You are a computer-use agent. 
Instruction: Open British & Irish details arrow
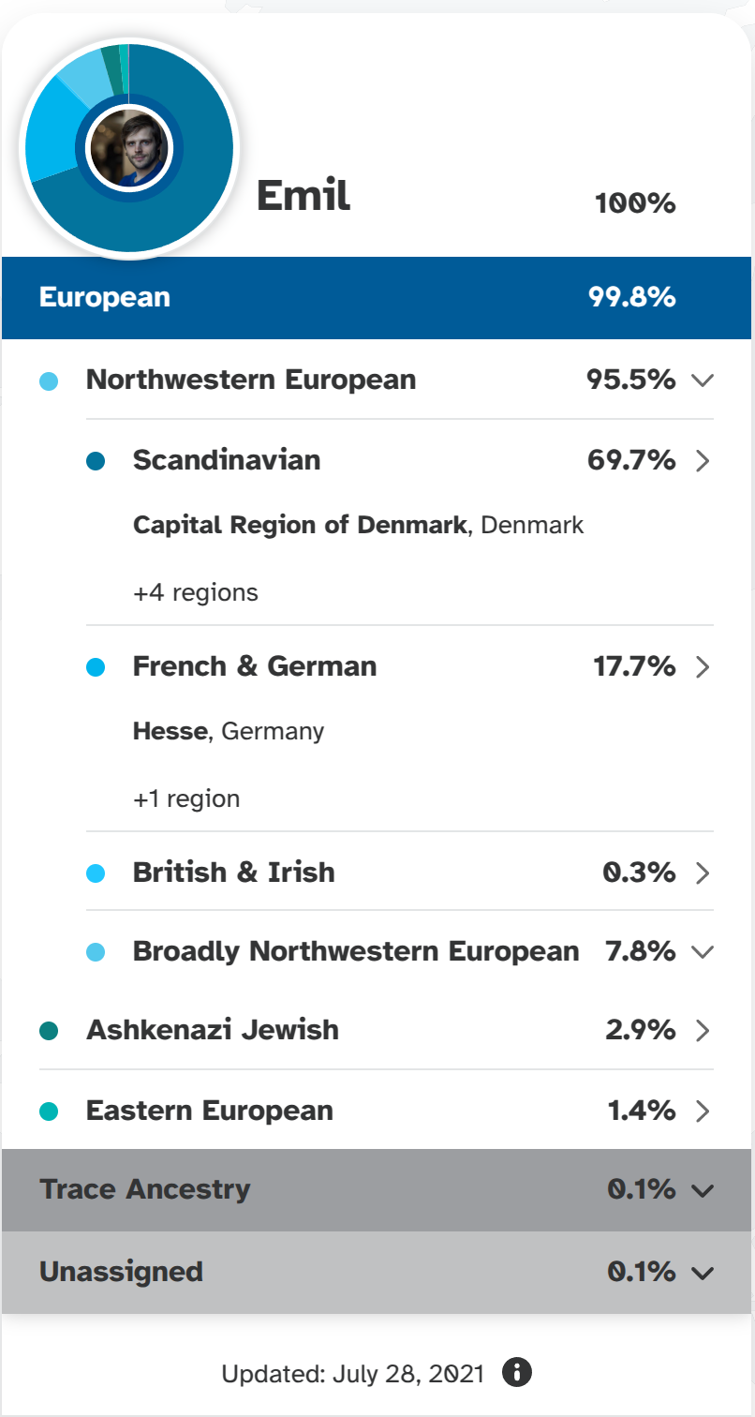(x=703, y=873)
